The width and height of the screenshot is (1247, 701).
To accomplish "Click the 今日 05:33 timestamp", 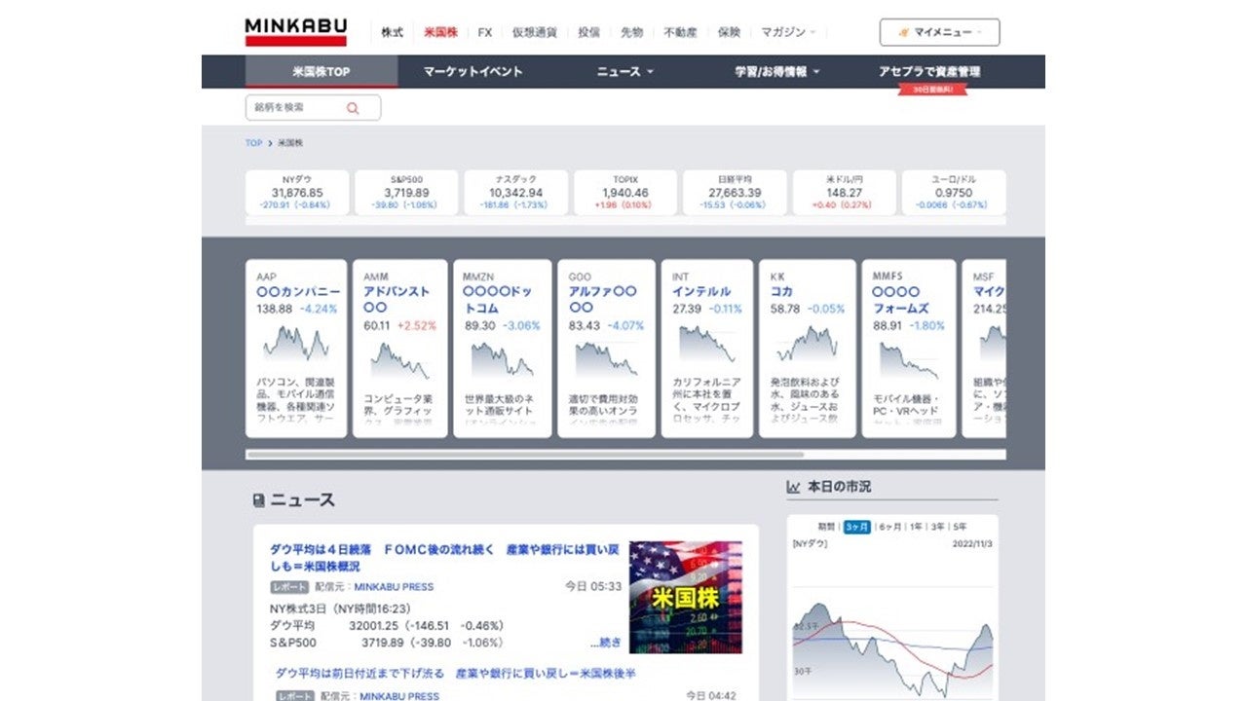I will click(x=593, y=587).
